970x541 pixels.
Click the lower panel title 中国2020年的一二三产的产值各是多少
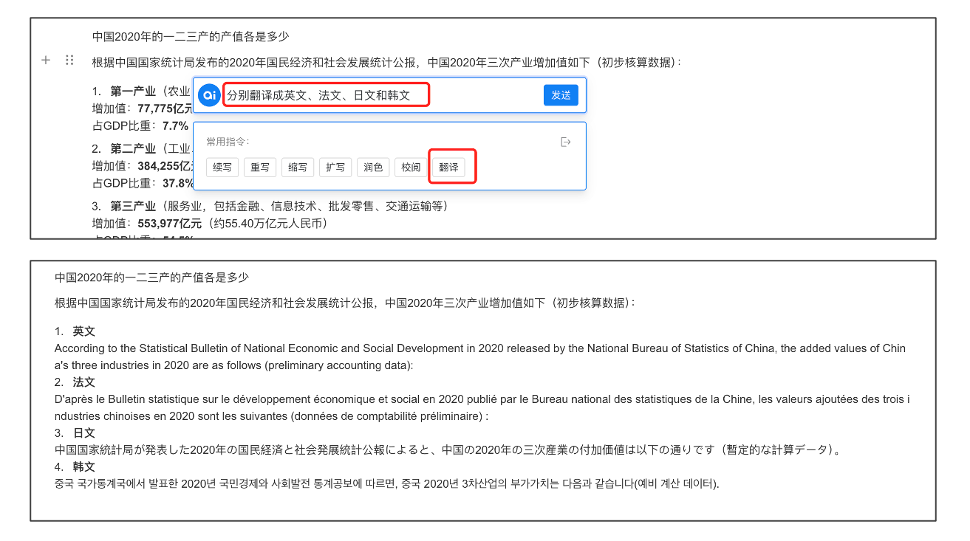tap(152, 278)
